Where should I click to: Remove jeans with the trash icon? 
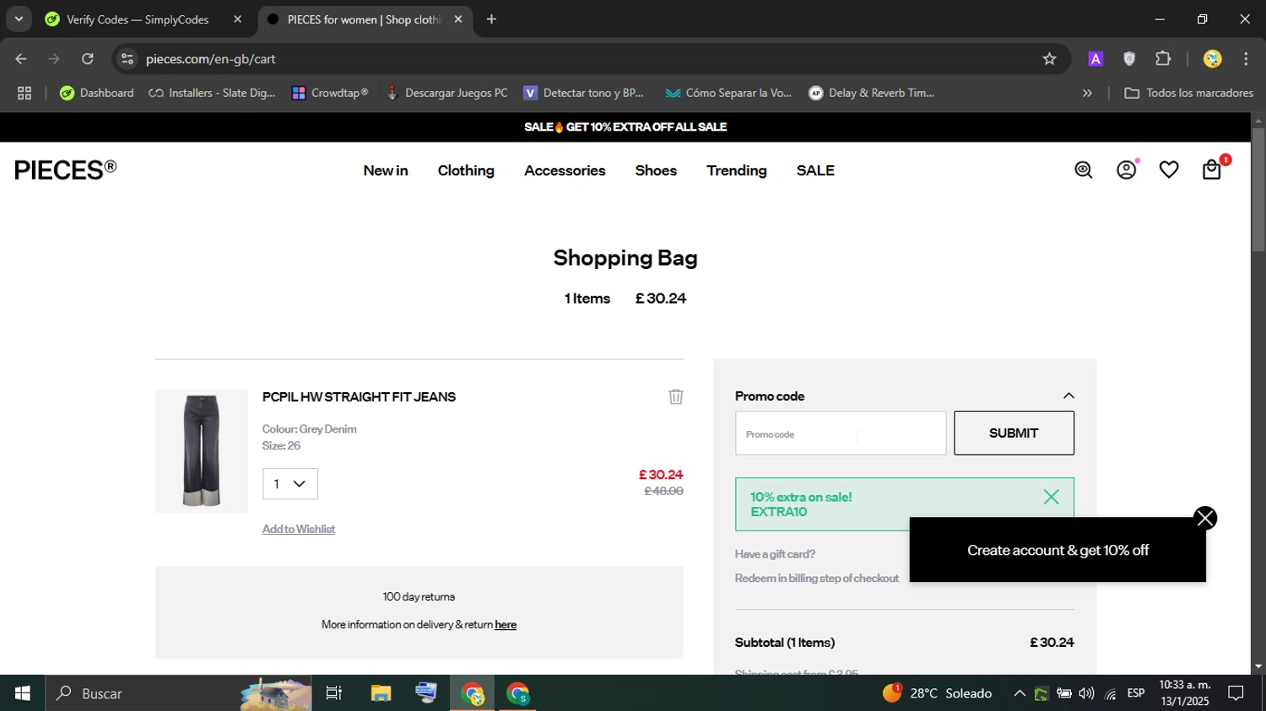pos(676,396)
